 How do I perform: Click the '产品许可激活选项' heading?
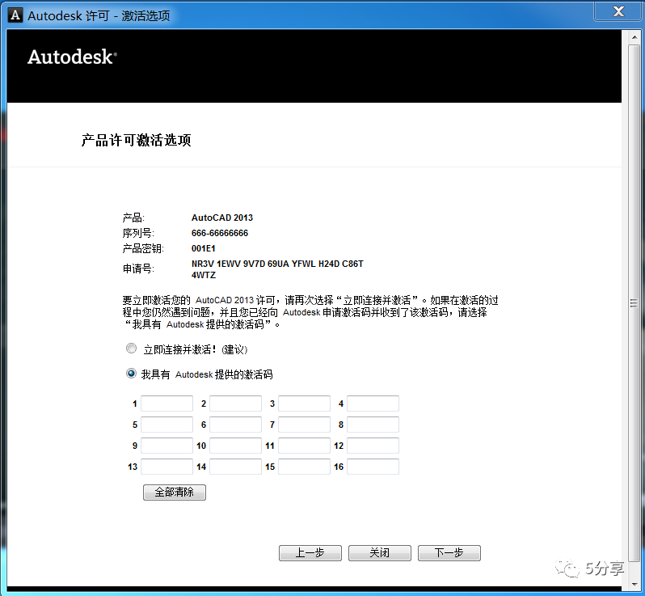tap(136, 141)
